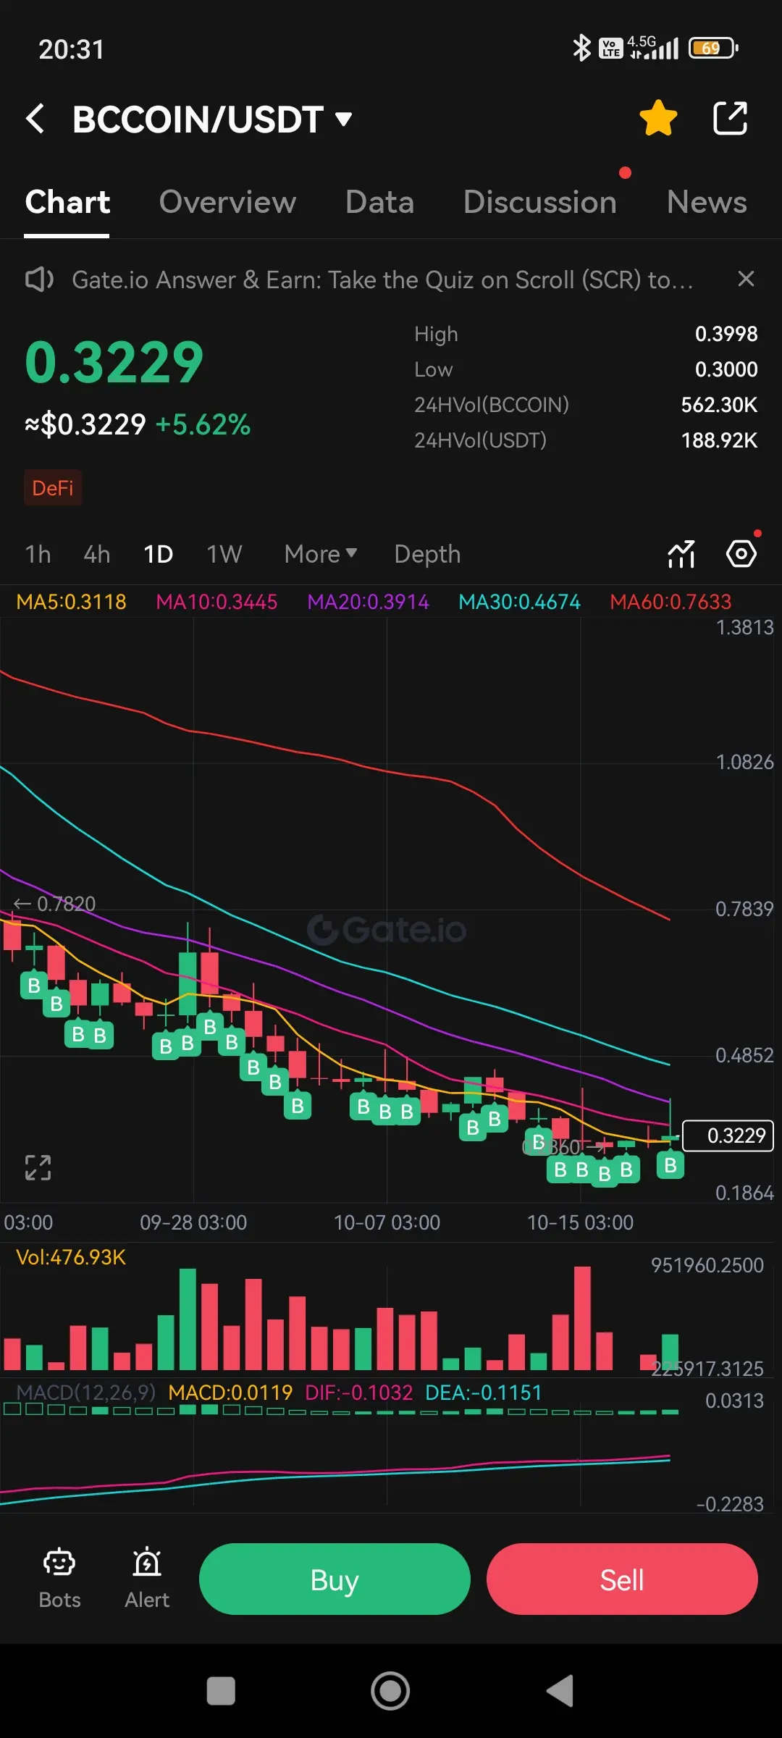Screen dimensions: 782x1738
Task: Tap the current price tag 0.3229 on axis
Action: 728,1135
